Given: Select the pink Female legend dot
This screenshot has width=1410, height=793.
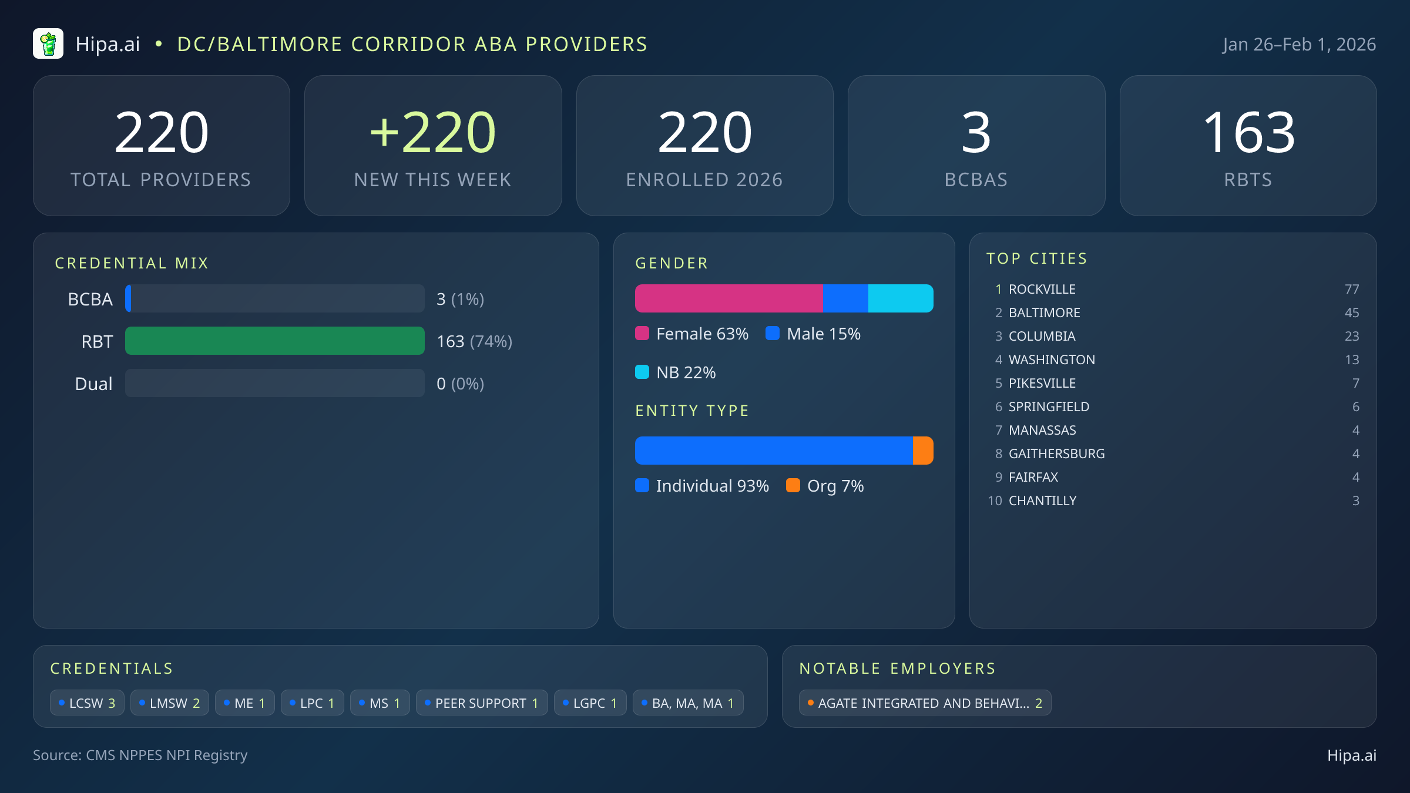Looking at the screenshot, I should (643, 333).
